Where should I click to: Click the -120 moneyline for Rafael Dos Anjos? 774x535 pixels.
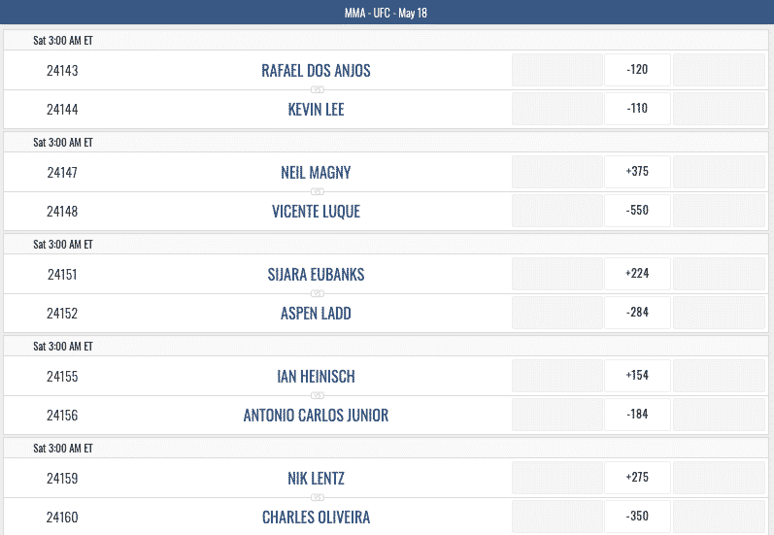click(x=637, y=70)
